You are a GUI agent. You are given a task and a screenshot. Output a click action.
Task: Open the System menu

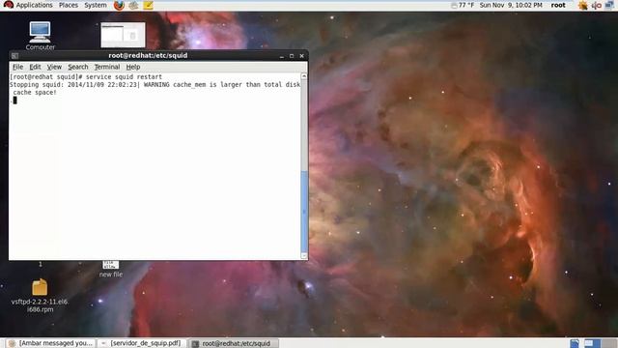tap(96, 5)
